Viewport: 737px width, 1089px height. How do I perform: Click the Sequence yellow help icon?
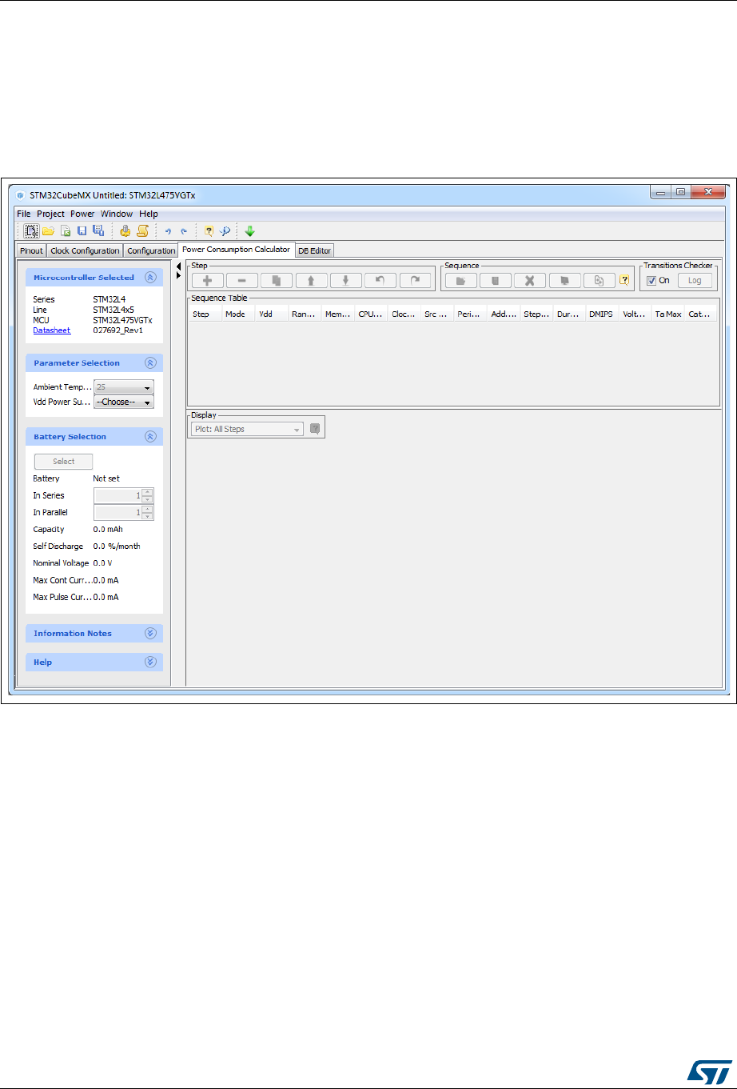click(625, 281)
